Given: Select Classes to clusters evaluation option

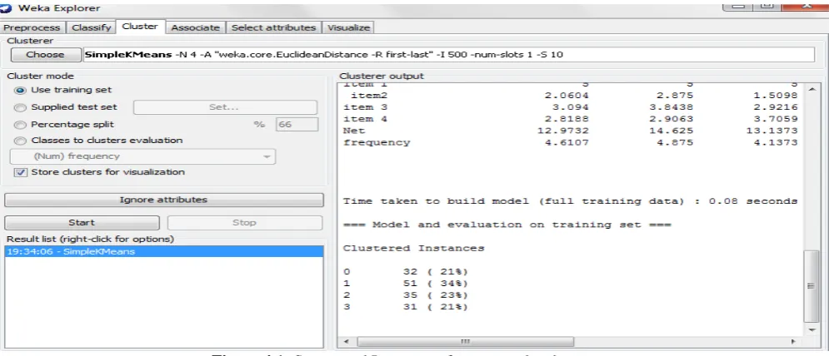Looking at the screenshot, I should point(20,141).
